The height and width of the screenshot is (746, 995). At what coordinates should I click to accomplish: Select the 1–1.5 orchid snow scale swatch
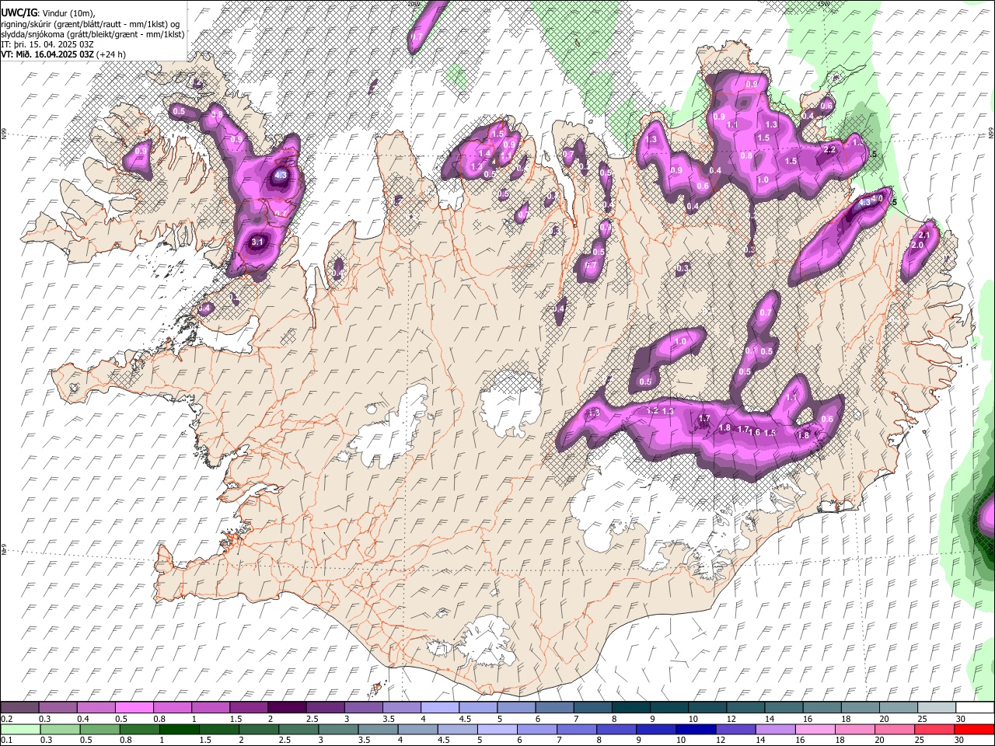point(210,708)
